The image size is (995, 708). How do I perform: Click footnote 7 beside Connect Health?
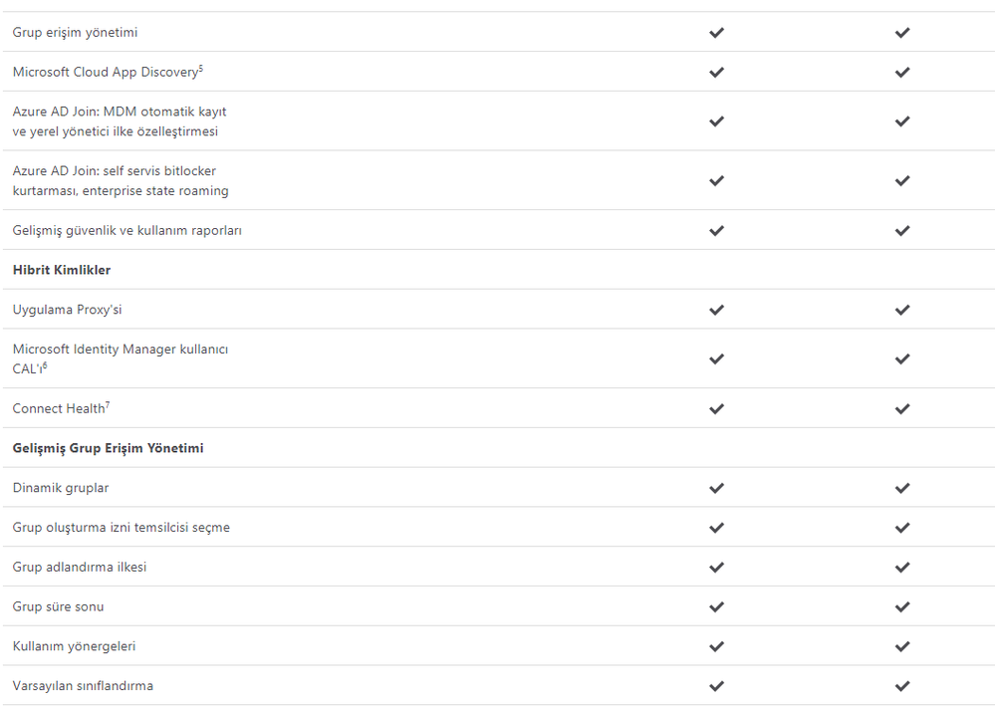(x=108, y=404)
